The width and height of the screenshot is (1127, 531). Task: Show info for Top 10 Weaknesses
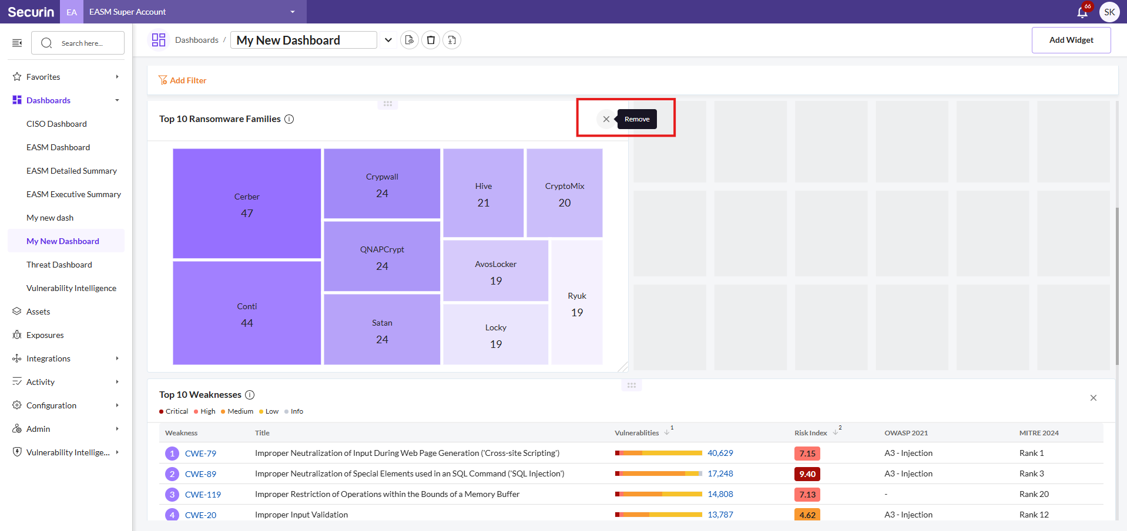[250, 395]
